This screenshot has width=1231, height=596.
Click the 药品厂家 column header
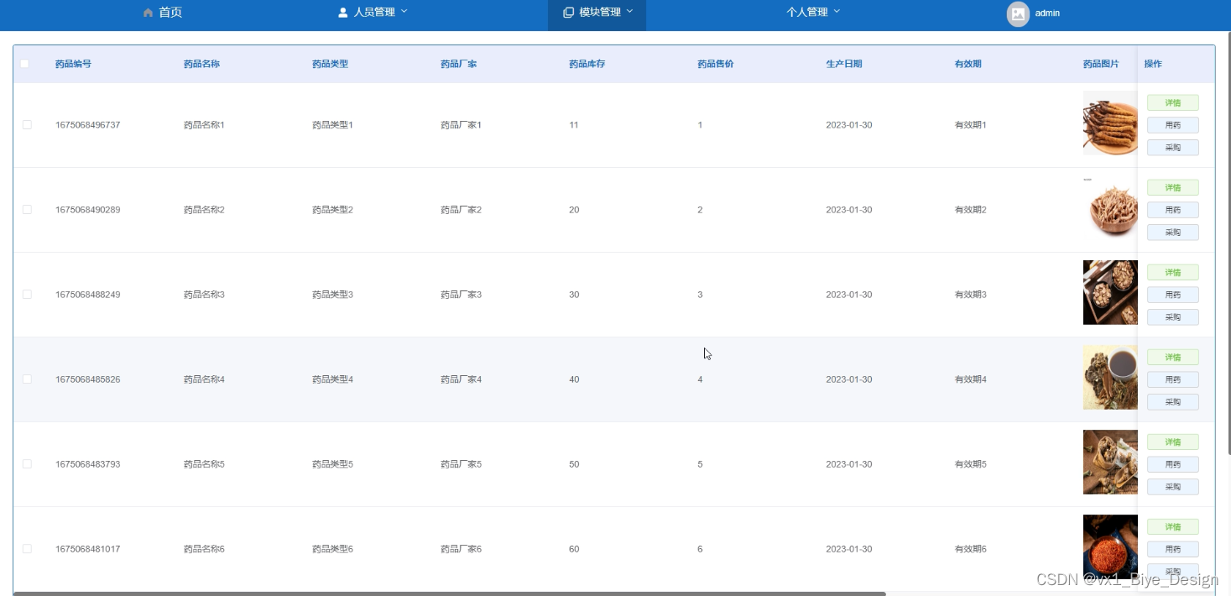[x=459, y=64]
